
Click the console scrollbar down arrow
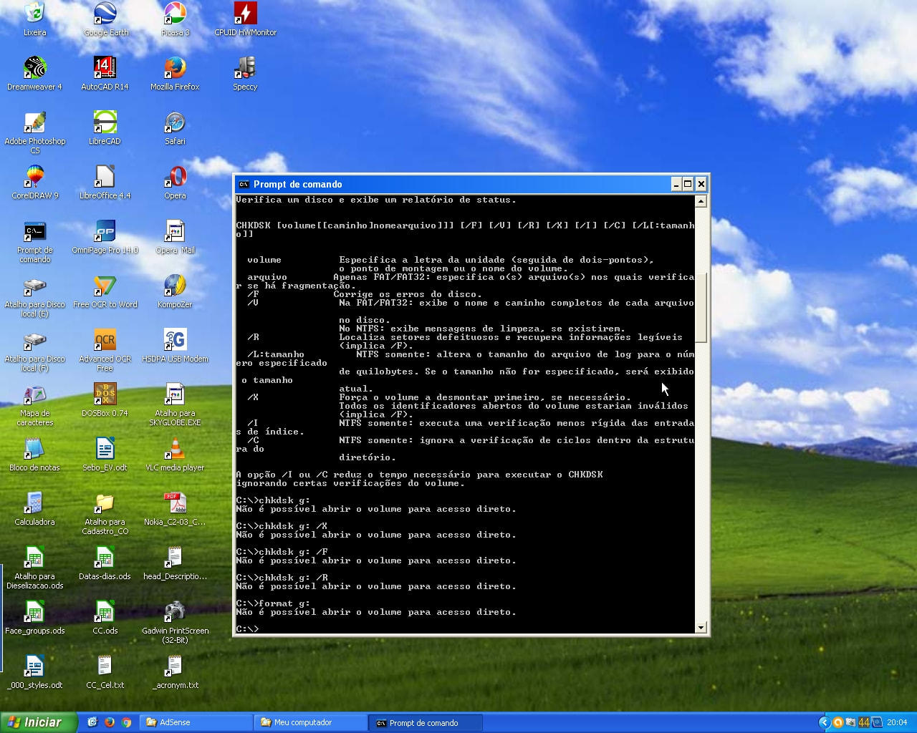701,628
